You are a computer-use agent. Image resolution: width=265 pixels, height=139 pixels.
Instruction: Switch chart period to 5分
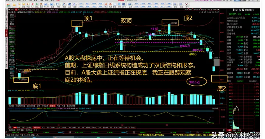33,10
